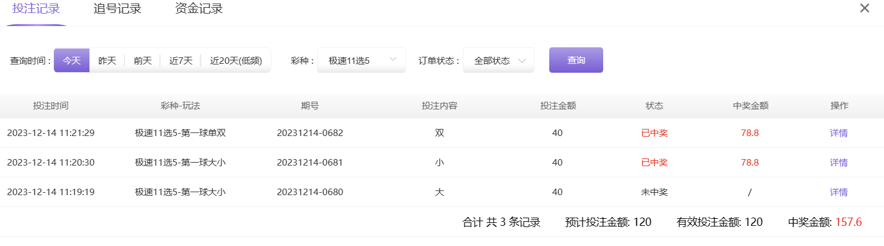Click the 未中奖 status in the third row
Image resolution: width=884 pixels, height=246 pixels.
tap(654, 192)
